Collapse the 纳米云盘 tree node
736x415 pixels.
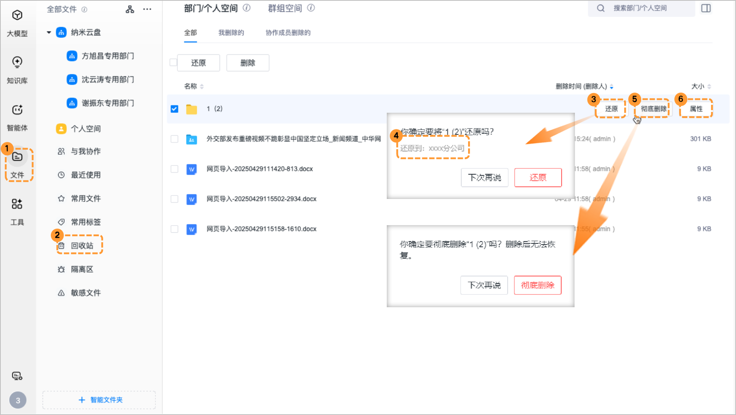tap(48, 32)
